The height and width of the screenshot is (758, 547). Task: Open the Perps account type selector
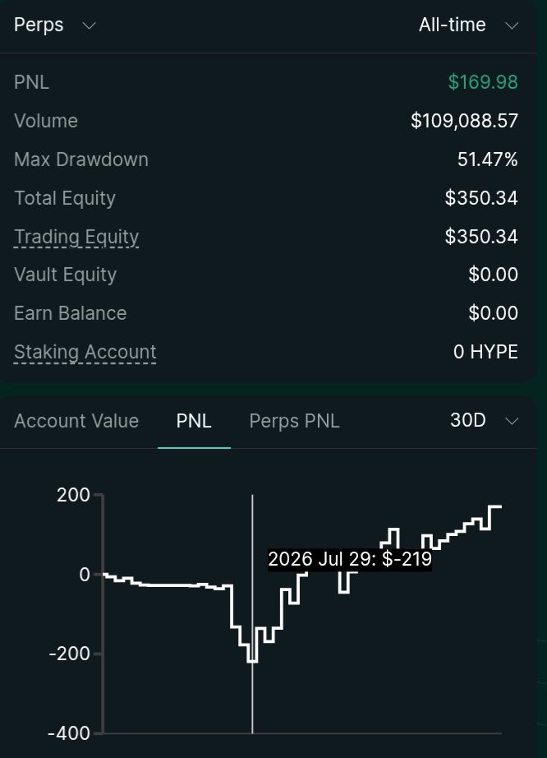(x=54, y=25)
